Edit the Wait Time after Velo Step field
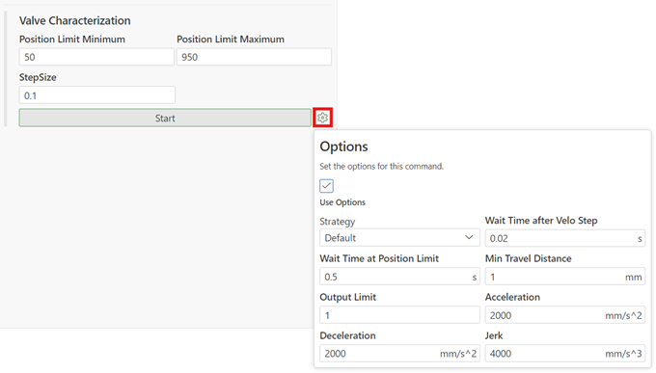The image size is (656, 373). [x=564, y=238]
